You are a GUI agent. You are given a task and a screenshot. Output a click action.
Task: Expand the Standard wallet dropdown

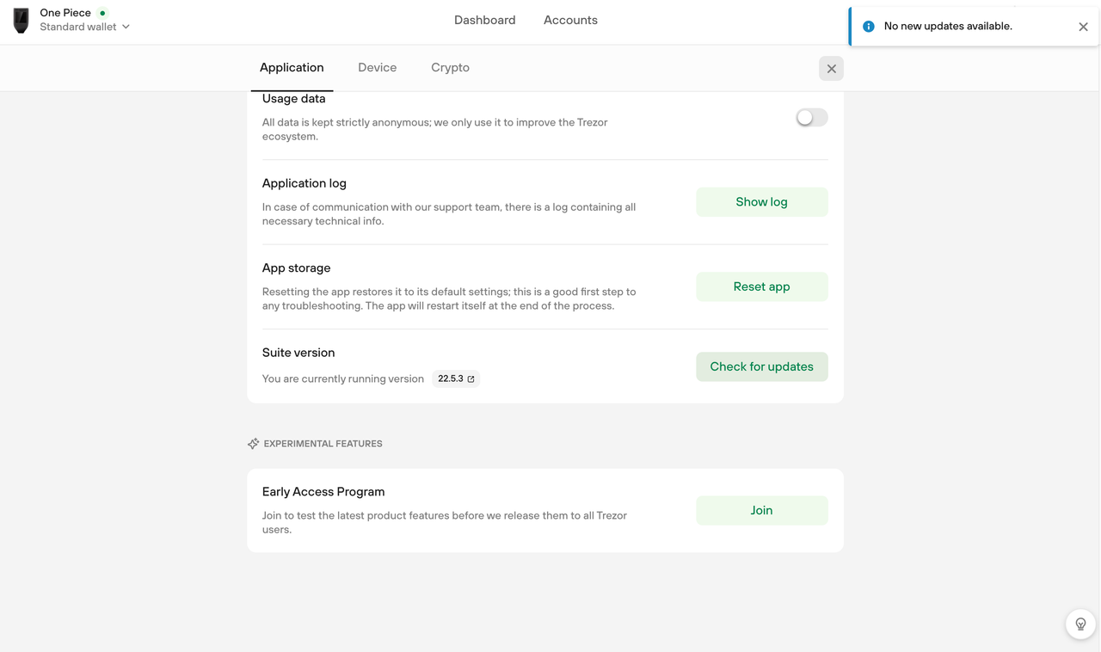[x=126, y=27]
